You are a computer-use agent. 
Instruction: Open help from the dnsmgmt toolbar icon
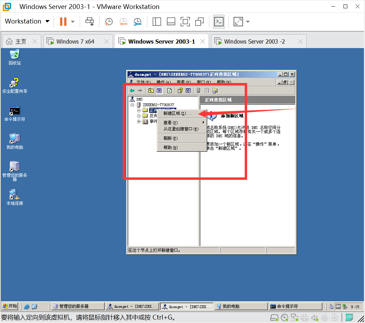pos(180,91)
